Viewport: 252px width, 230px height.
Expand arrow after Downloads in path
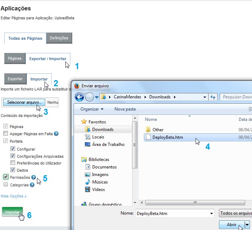coord(175,97)
